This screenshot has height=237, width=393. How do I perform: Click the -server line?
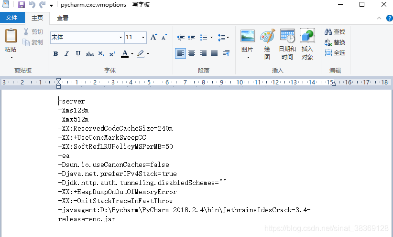coord(71,101)
